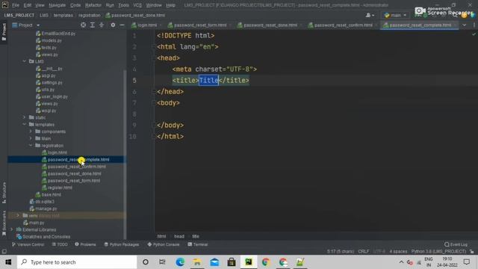Open the Edit menu

(28, 5)
